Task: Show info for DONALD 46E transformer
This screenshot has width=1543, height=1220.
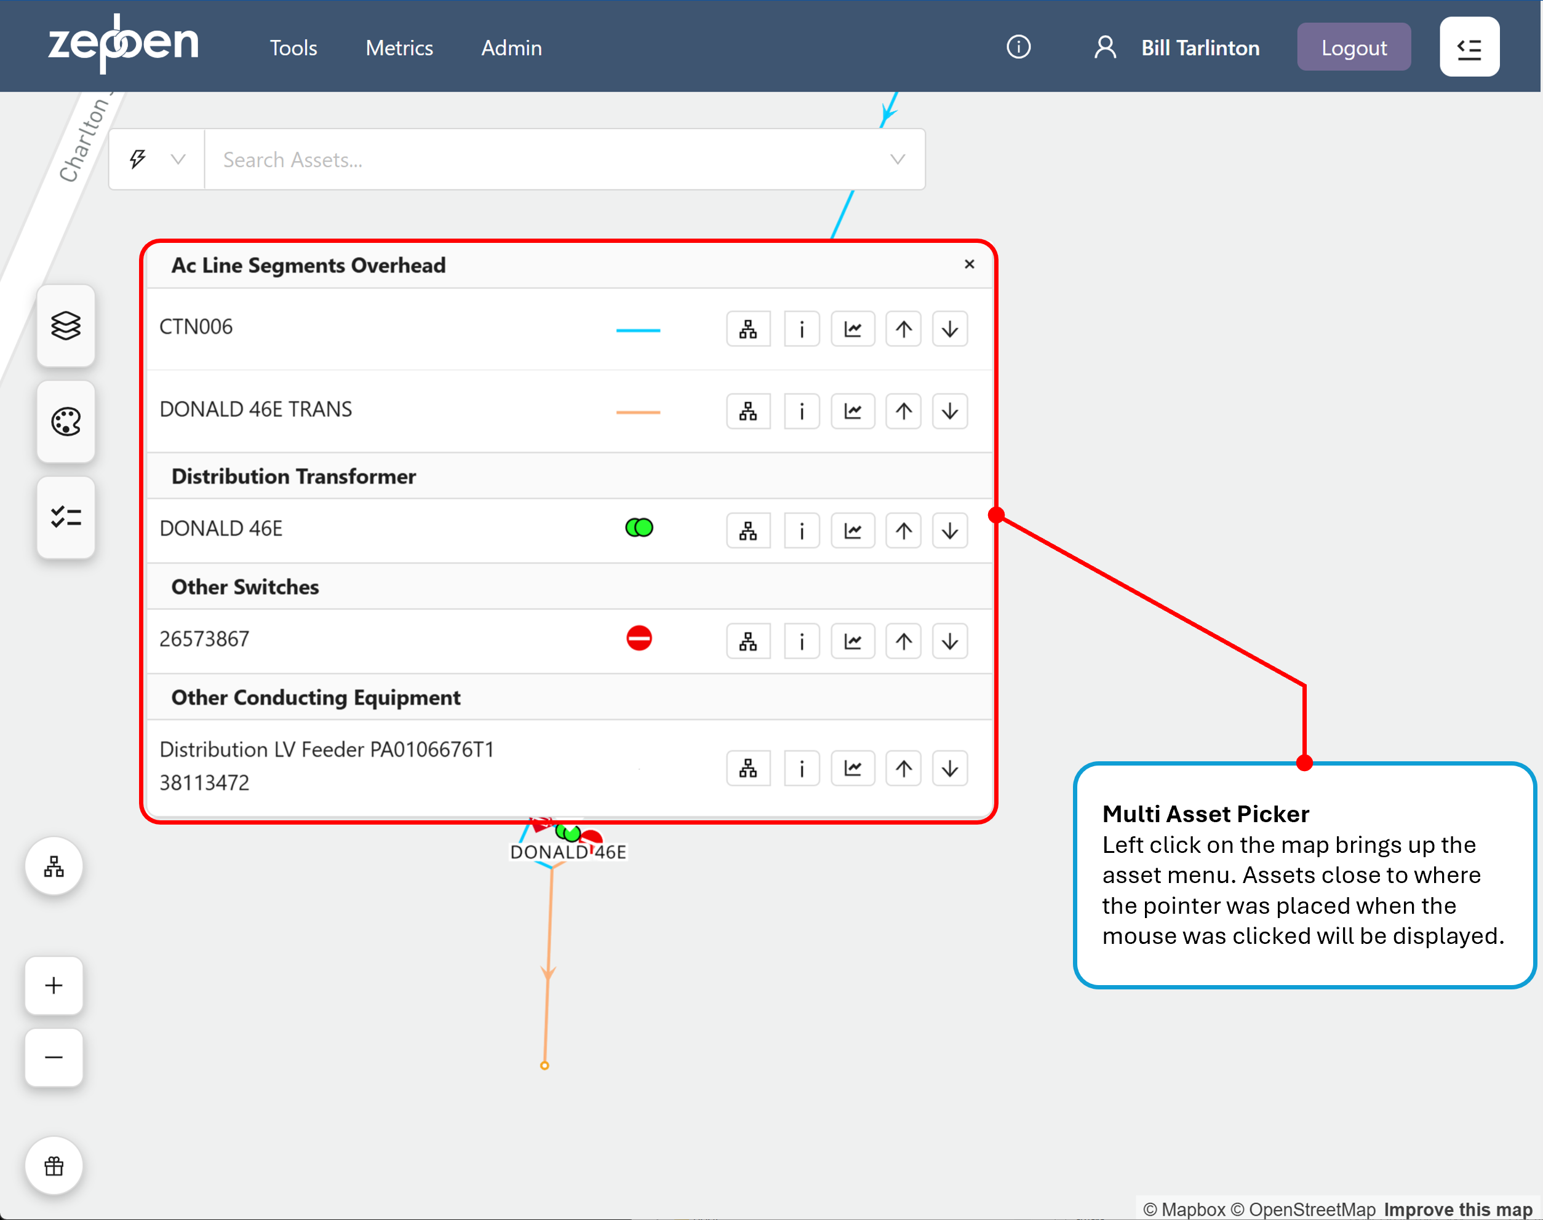Action: [x=802, y=531]
